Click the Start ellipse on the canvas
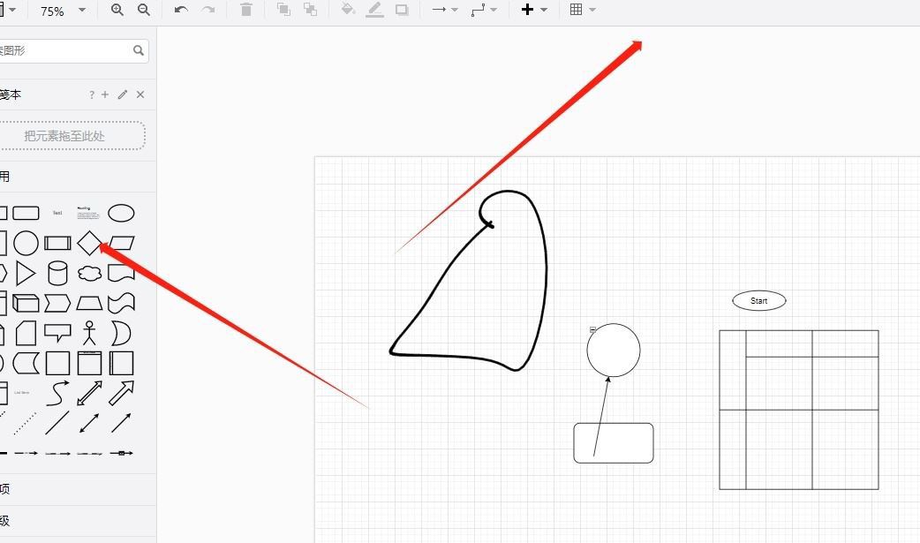The width and height of the screenshot is (920, 543). click(x=758, y=300)
